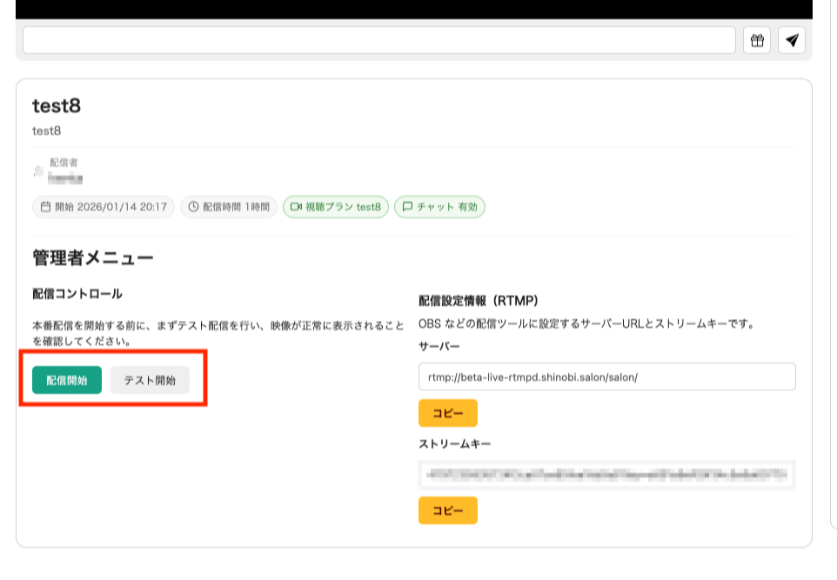Click the ストリームキー label
Viewport: 837px width, 580px height.
pos(455,443)
